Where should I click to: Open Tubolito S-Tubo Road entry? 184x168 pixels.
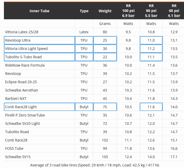click(x=23, y=57)
